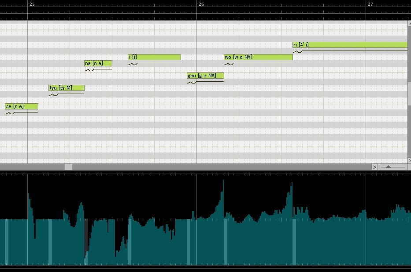Click the vibrato icon under 'gan' note
Viewport: 411px width, 272px height.
tap(192, 82)
